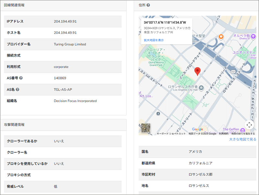
Task: Click help icon beside AS名 label
Action: click(17, 89)
